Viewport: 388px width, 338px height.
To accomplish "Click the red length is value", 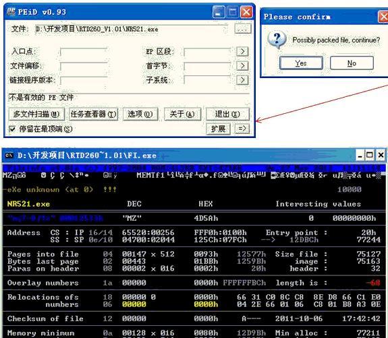I will pos(373,283).
